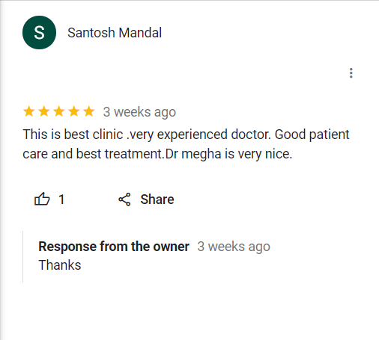Click the owner response "3 weeks ago" timestamp
The width and height of the screenshot is (379, 340).
tap(234, 247)
